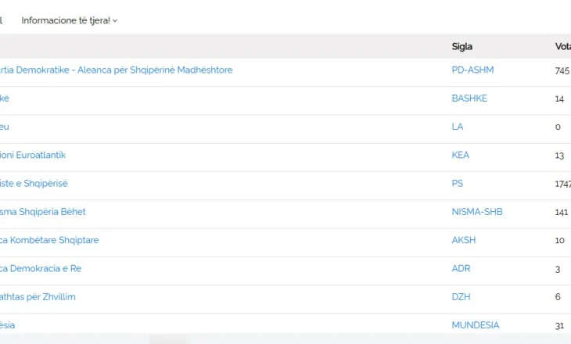Image resolution: width=571 pixels, height=344 pixels.
Task: Open the 'e Shqipërisë' party link
Action: click(x=34, y=184)
